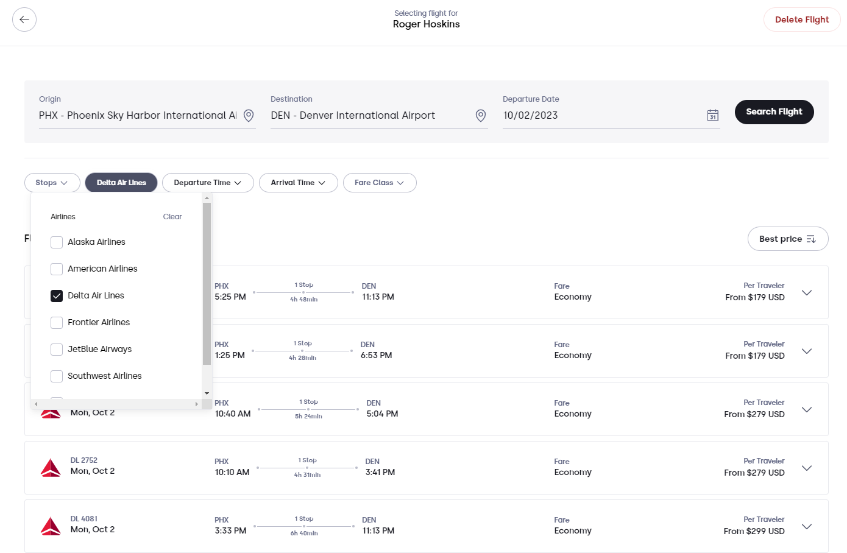
Task: Go back using the arrow button
Action: (24, 19)
